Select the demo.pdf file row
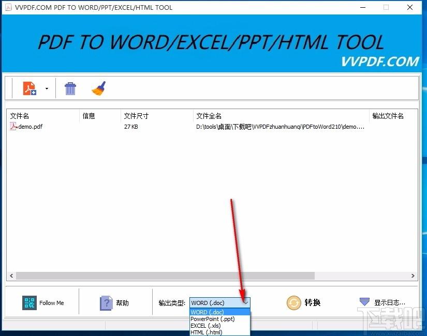427x336 pixels. click(x=212, y=127)
